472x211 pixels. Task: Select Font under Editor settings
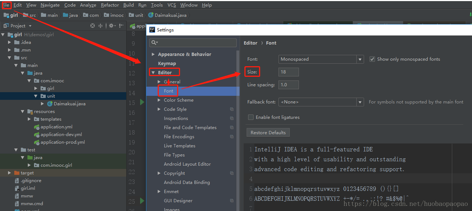[x=169, y=91]
